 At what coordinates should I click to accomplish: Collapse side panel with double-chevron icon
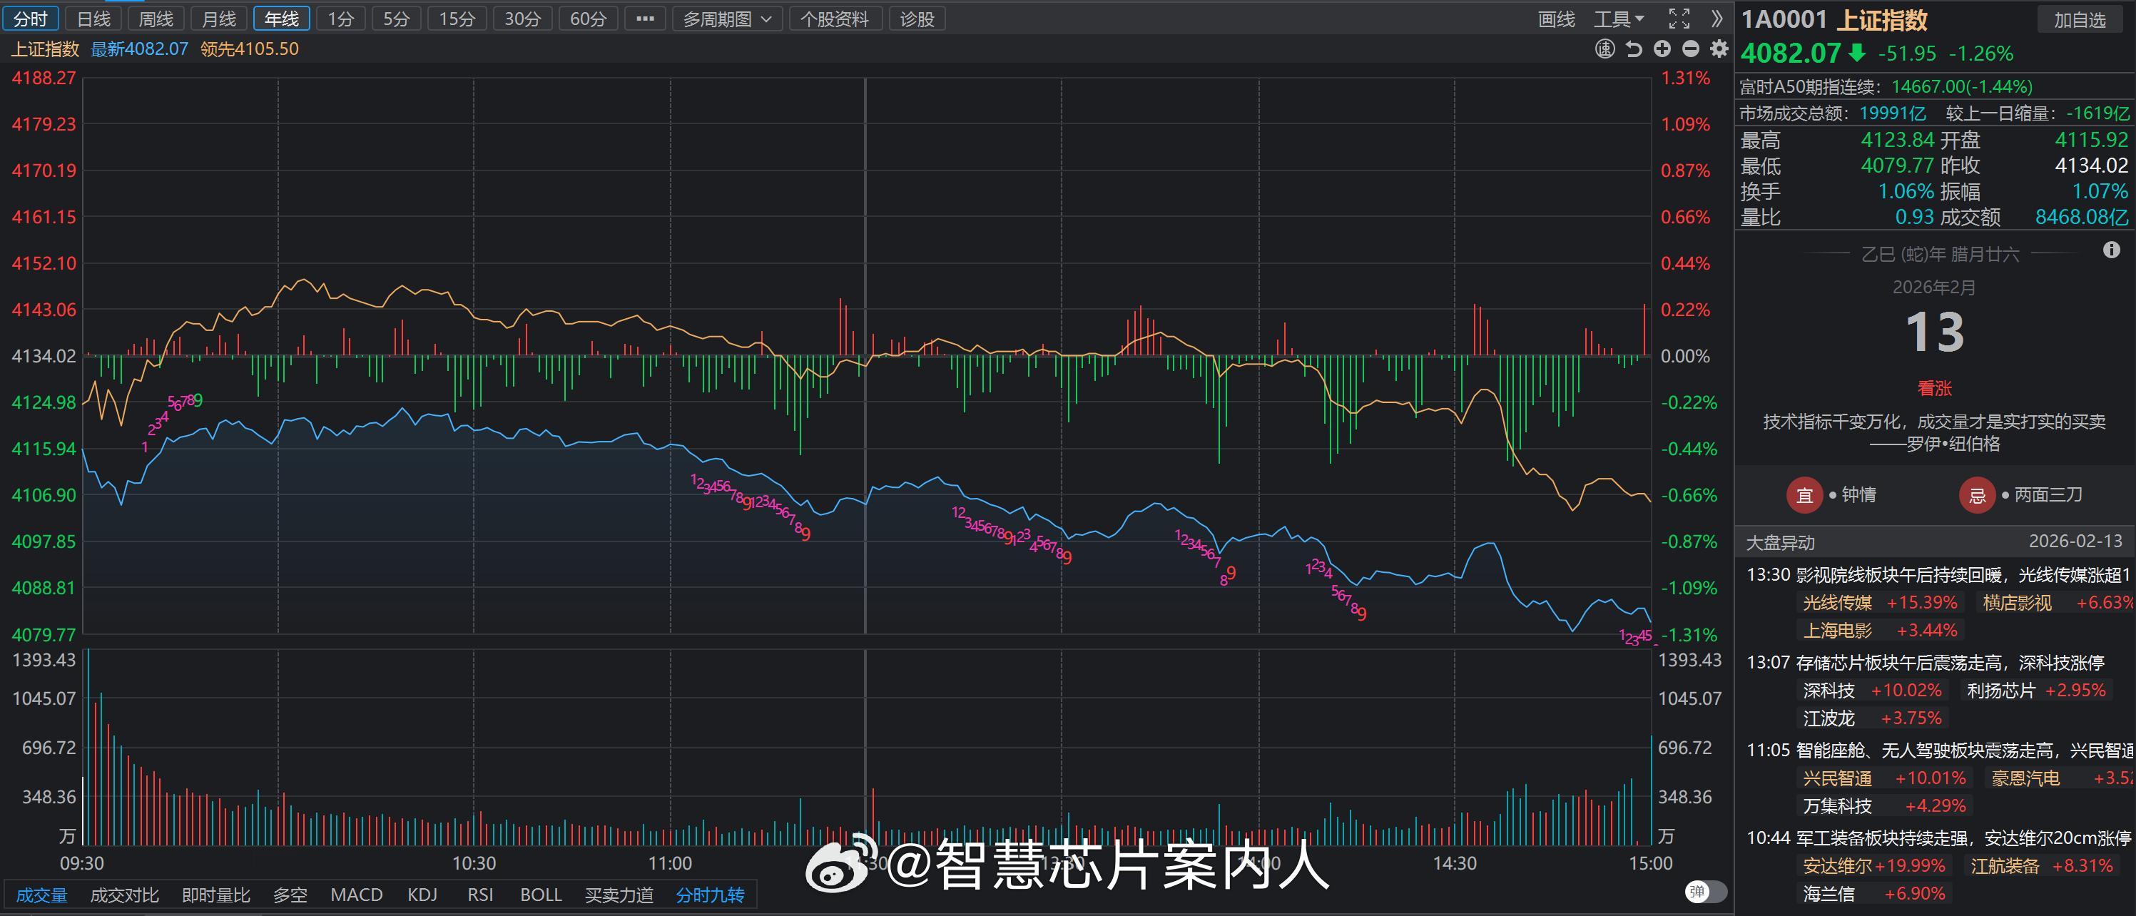tap(1717, 19)
